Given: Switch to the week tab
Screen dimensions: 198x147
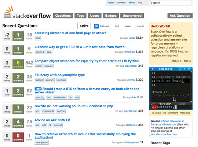Looking at the screenshot, I should [x=128, y=26].
